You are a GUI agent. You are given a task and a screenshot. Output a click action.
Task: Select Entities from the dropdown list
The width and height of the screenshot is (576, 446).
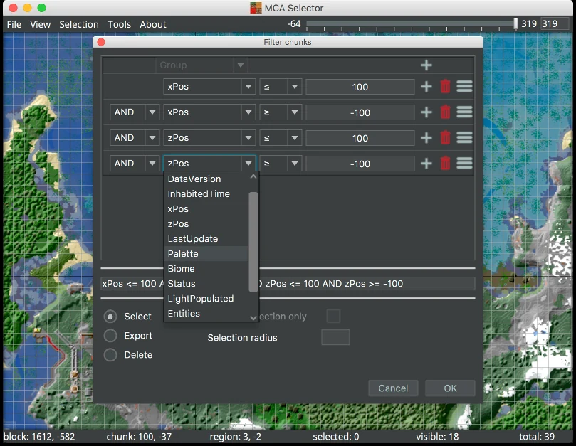click(206, 314)
